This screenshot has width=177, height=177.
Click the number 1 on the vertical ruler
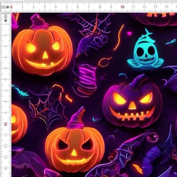point(6,24)
